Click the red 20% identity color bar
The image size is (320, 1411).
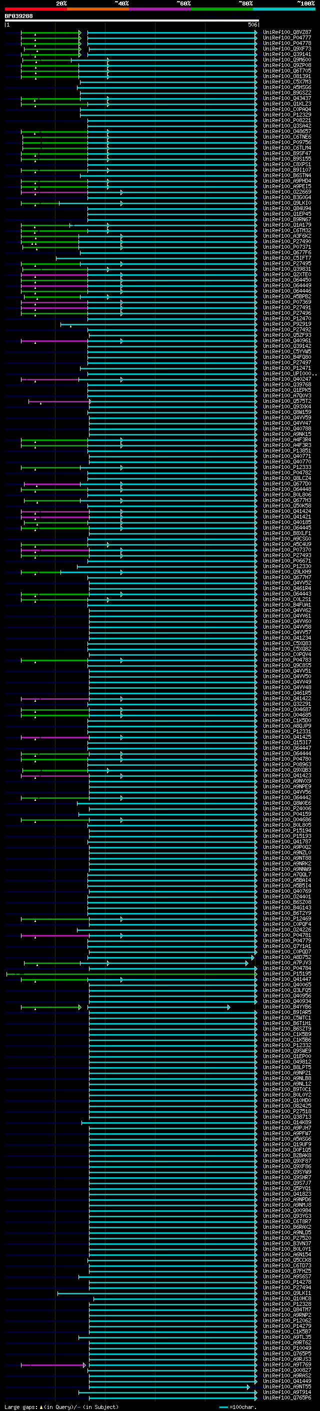pyautogui.click(x=35, y=9)
